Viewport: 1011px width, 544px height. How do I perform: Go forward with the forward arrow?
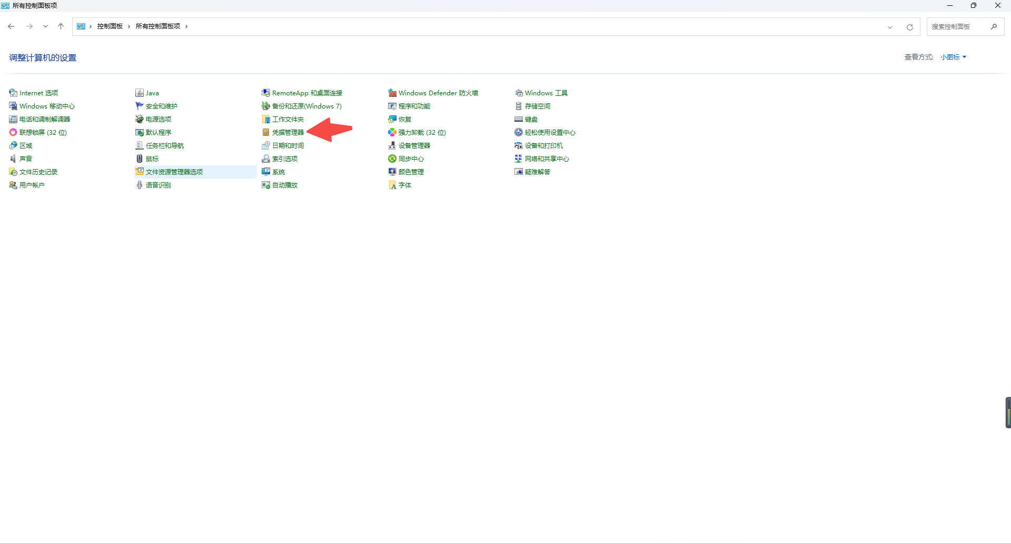(x=29, y=26)
